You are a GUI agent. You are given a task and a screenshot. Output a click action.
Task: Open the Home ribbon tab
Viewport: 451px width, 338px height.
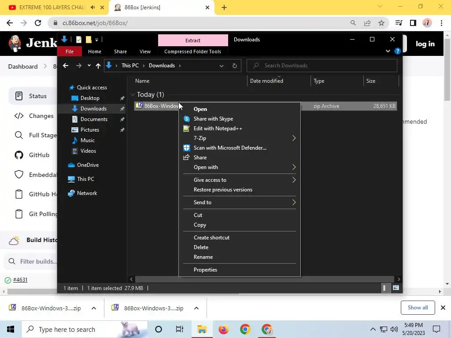[95, 51]
